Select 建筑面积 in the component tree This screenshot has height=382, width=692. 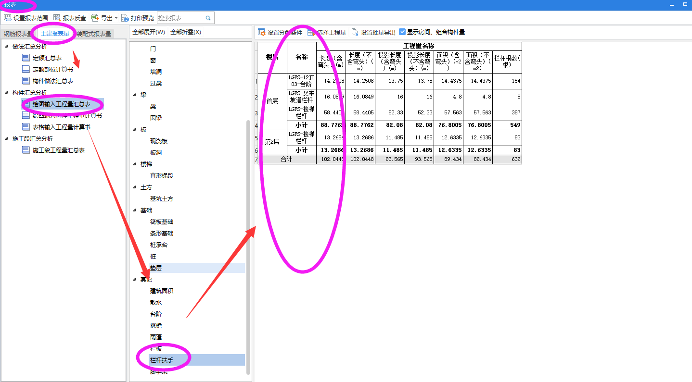pyautogui.click(x=162, y=291)
